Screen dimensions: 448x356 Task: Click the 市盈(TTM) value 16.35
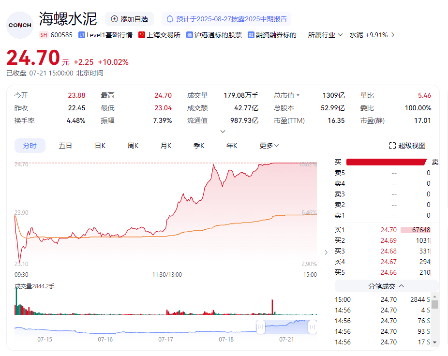[336, 120]
